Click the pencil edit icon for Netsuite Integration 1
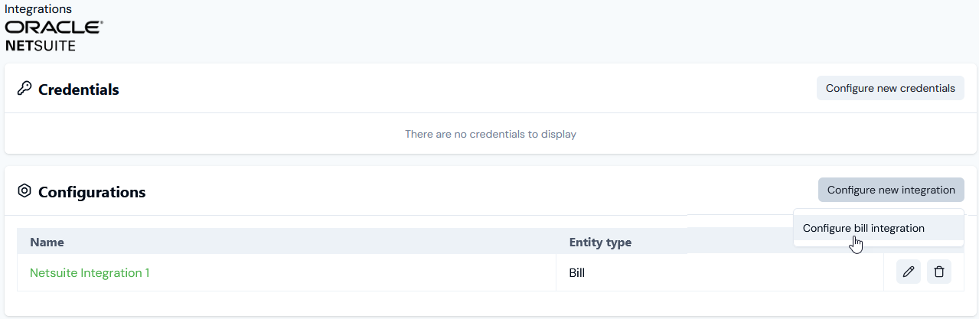The width and height of the screenshot is (979, 319). (x=908, y=272)
